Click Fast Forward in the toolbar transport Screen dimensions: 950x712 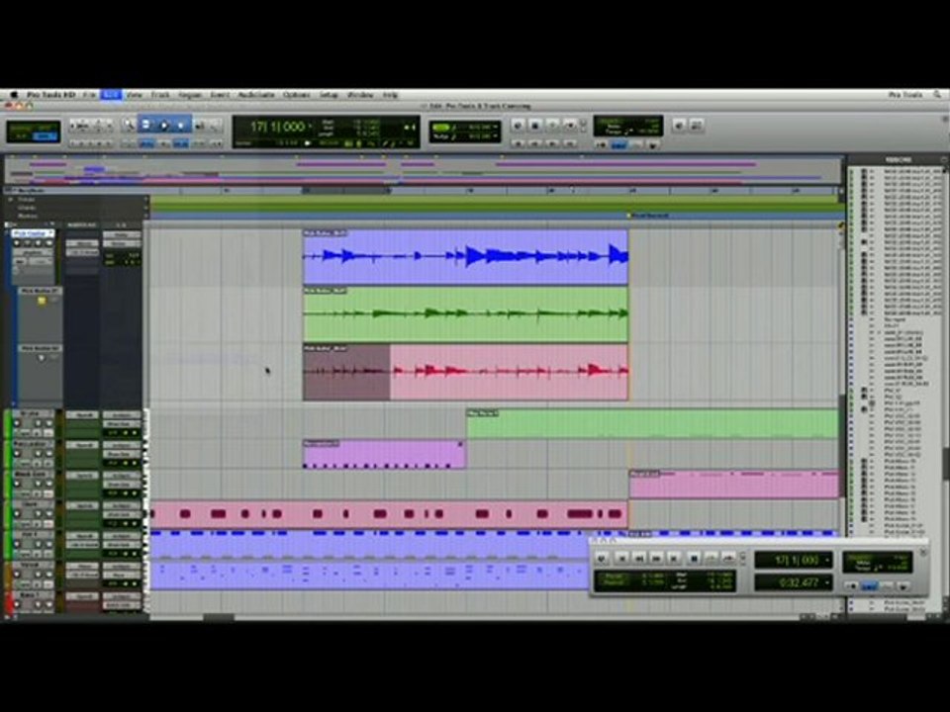pyautogui.click(x=552, y=144)
